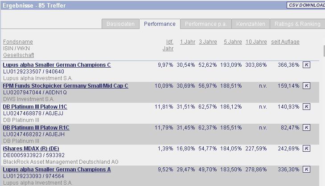Click the K icon for Lupus alpha Champions C

click(306, 65)
